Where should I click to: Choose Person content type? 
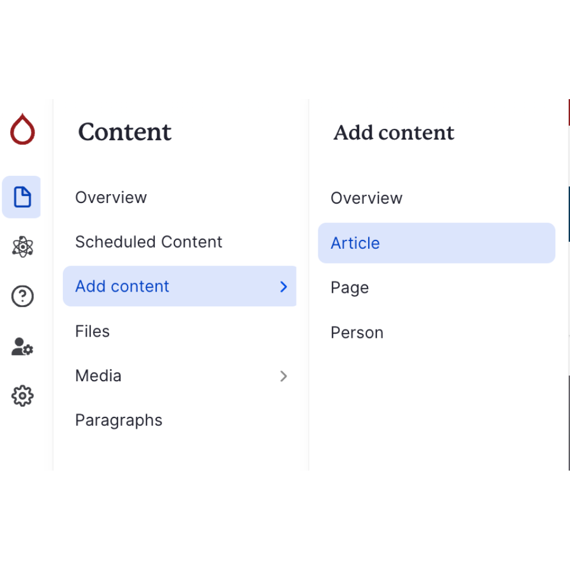point(357,332)
